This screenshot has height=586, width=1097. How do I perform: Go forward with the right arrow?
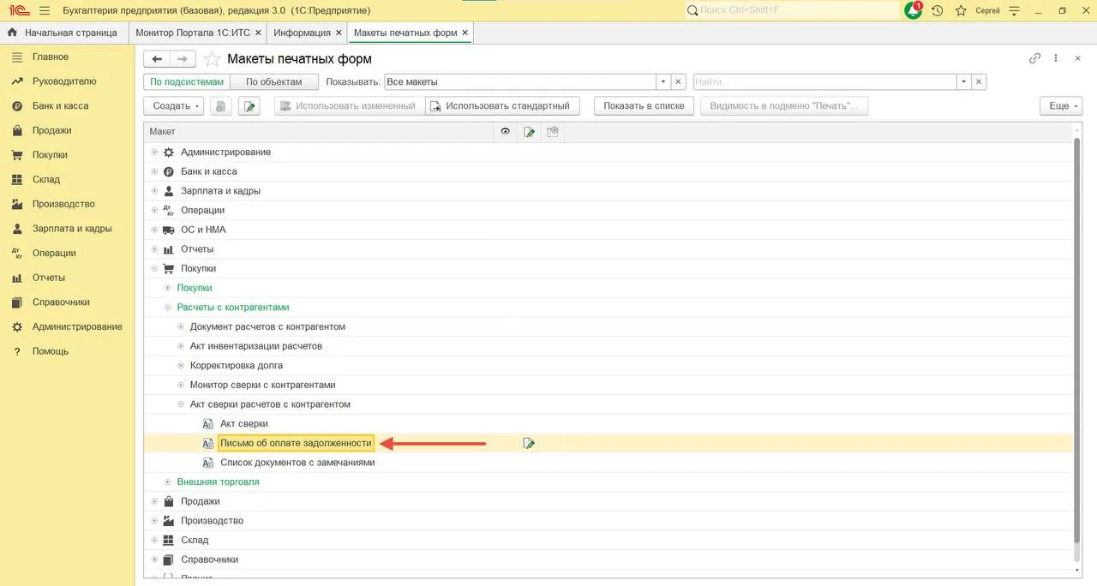click(183, 59)
